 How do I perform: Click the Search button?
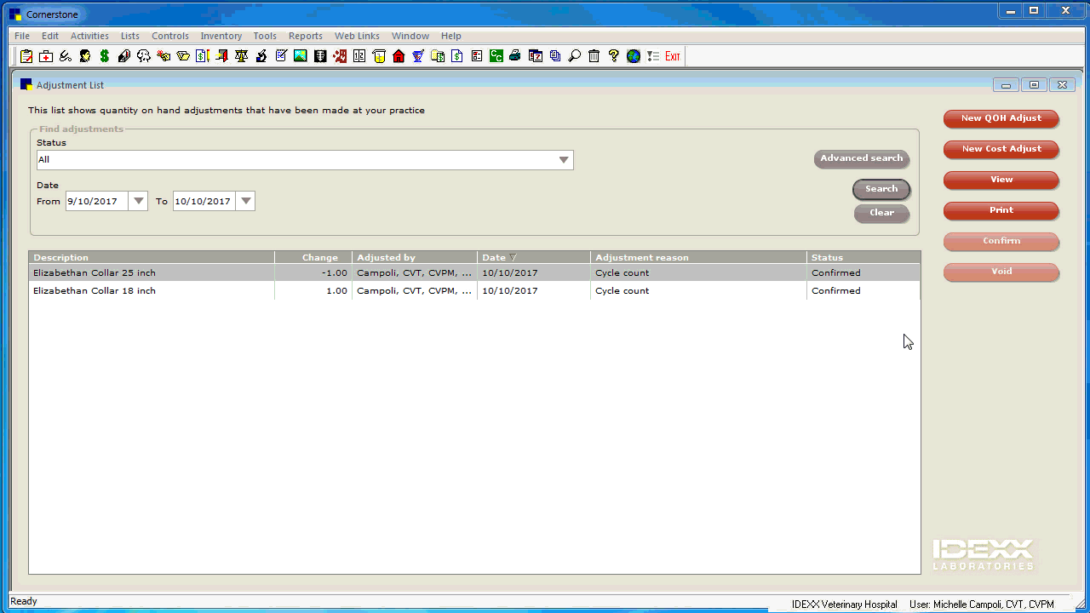(881, 189)
